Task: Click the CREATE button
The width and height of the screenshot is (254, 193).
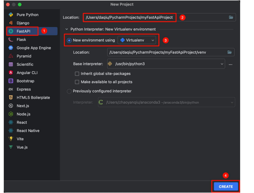Action: click(226, 187)
